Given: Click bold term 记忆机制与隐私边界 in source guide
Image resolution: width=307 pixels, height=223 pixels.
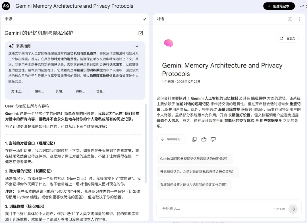Looking at the screenshot, I should [82, 53].
